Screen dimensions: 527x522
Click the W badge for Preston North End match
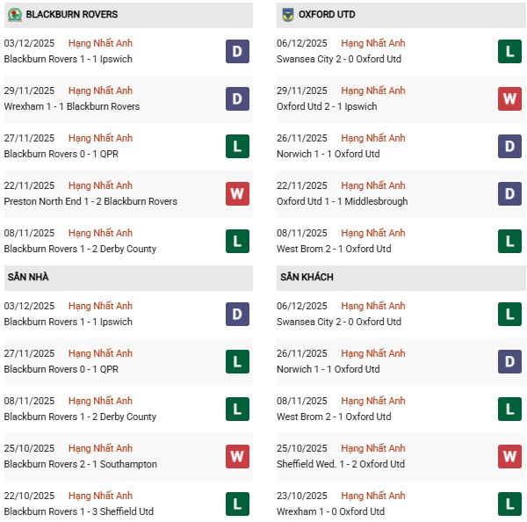click(x=237, y=193)
